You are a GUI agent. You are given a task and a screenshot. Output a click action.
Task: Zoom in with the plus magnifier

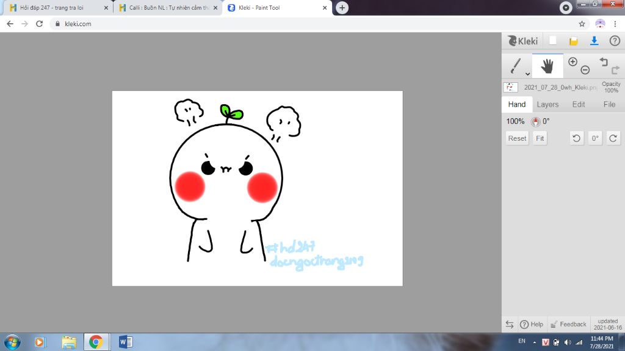[x=573, y=62]
